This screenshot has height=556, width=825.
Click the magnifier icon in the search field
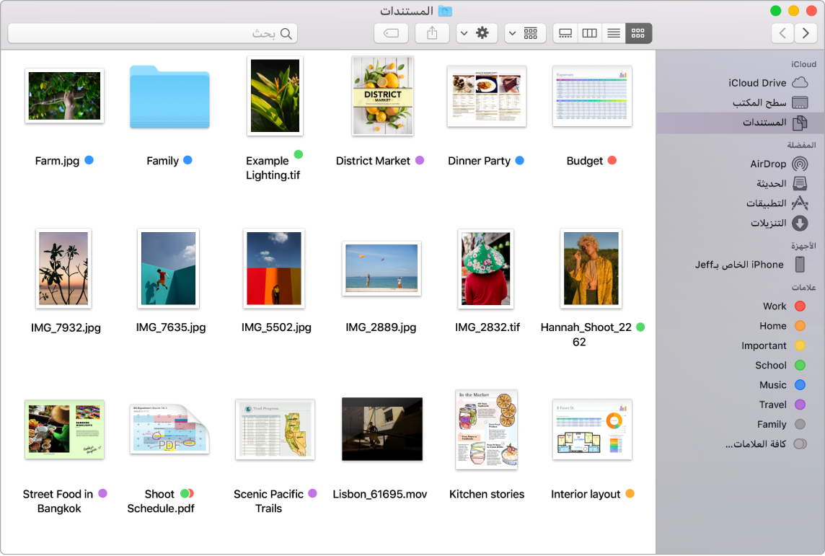click(x=285, y=32)
